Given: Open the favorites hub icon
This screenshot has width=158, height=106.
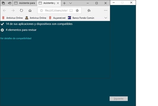Looking at the screenshot, I should tap(89, 10).
